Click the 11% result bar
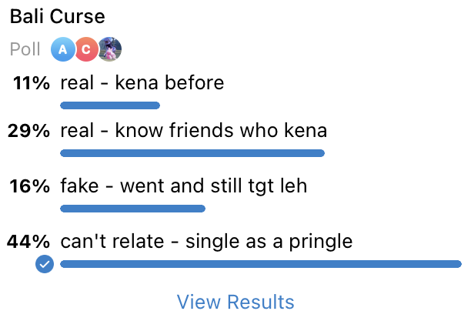Screen dimensions: 471x331 coord(110,105)
